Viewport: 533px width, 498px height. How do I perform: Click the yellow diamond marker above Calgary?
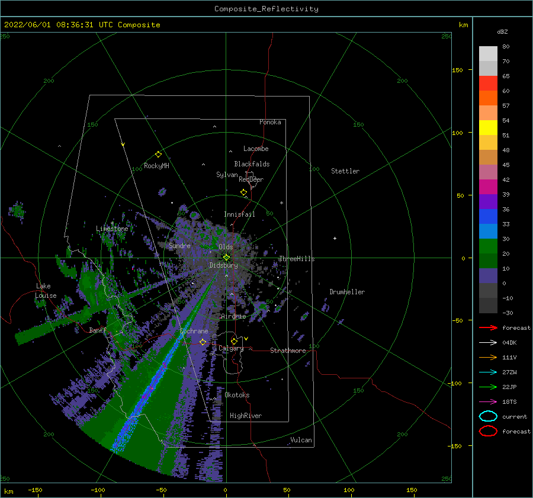click(234, 341)
